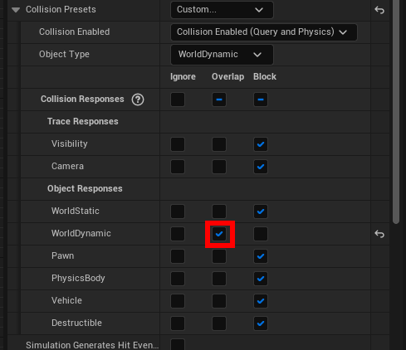406x350 pixels.
Task: Set Destructible response to Ignore
Action: [x=178, y=323]
